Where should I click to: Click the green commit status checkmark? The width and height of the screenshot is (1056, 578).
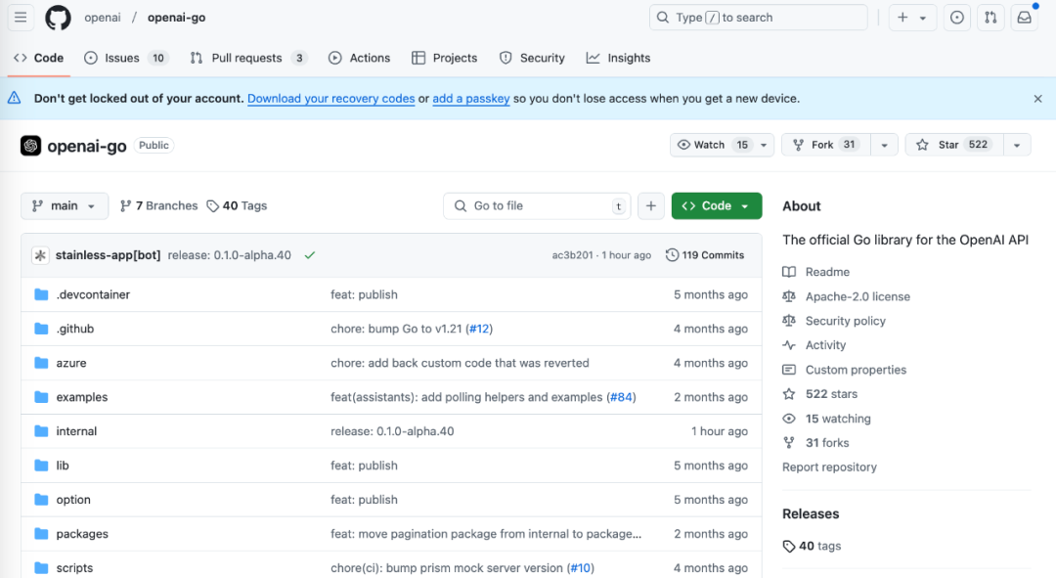(x=310, y=255)
